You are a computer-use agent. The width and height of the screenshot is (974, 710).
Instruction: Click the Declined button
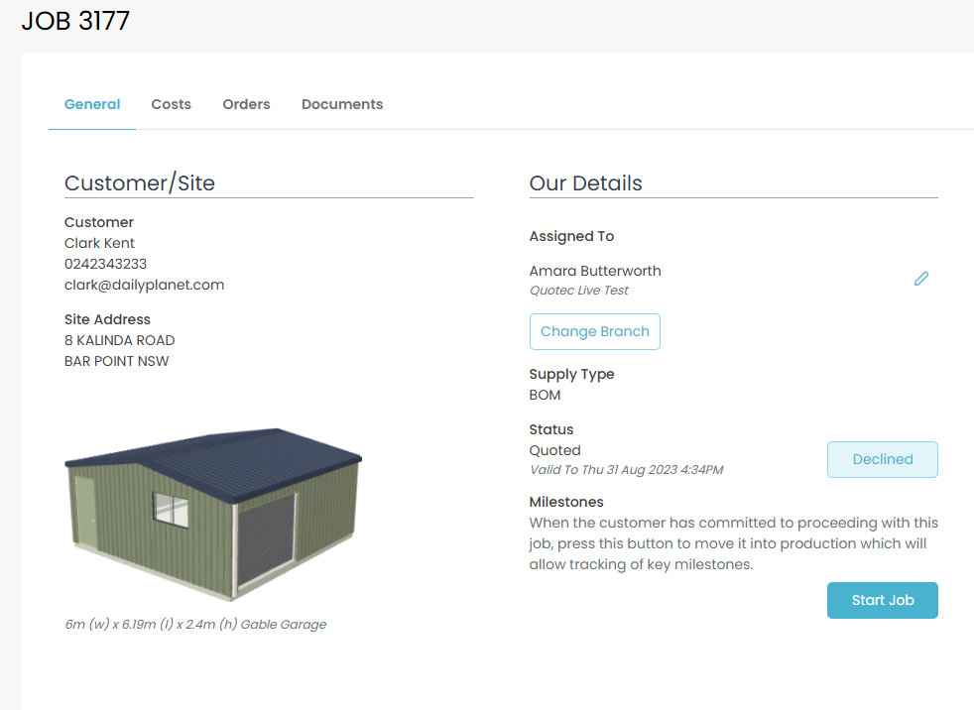click(882, 459)
